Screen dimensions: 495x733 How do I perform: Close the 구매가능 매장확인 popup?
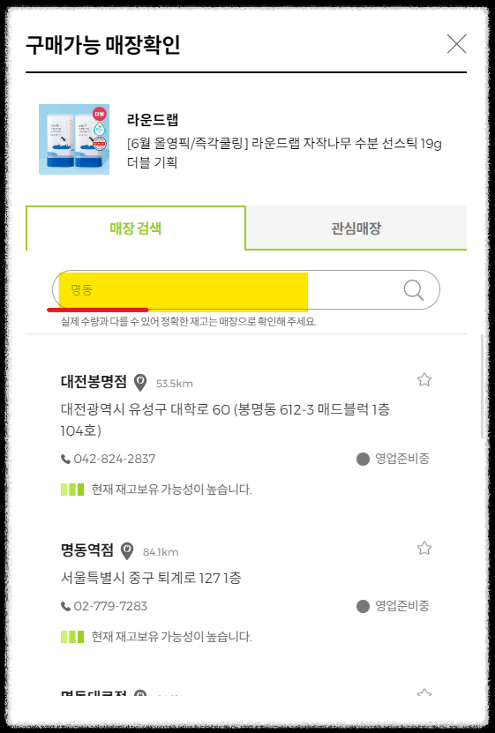coord(456,44)
